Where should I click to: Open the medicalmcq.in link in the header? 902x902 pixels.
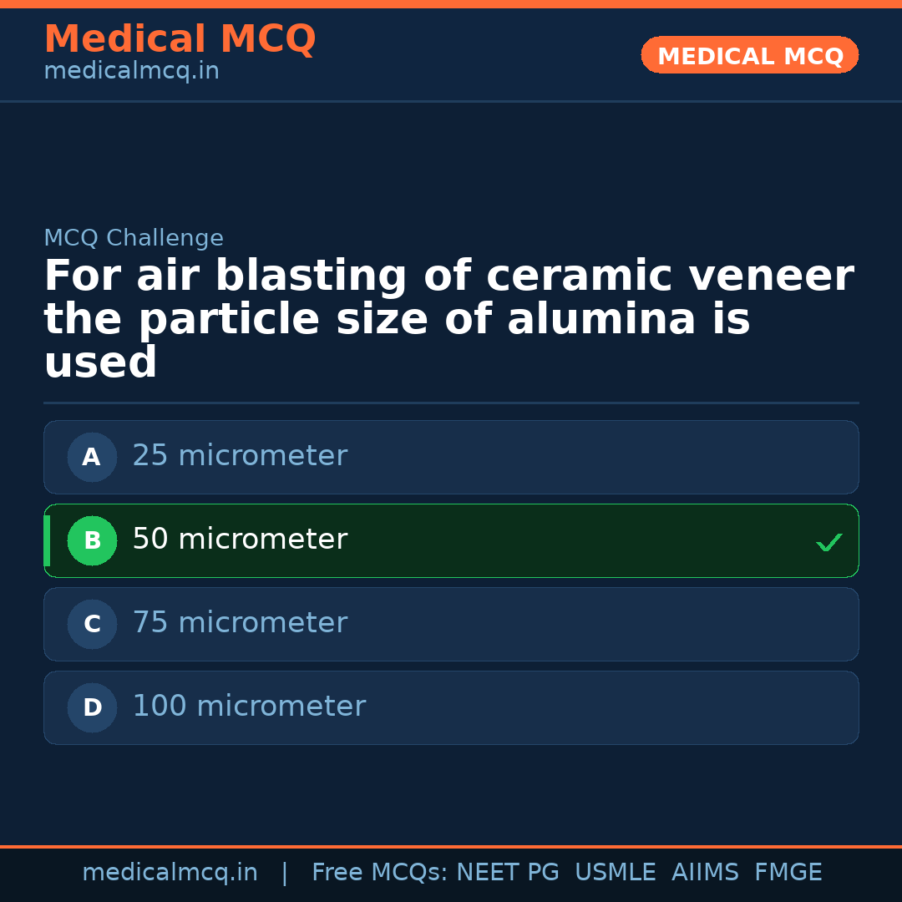pyautogui.click(x=131, y=72)
